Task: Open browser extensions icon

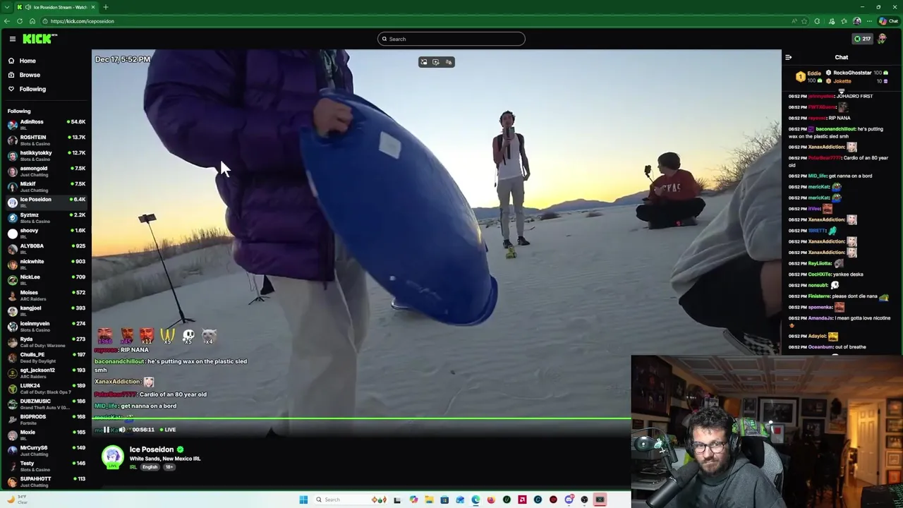Action: (817, 21)
